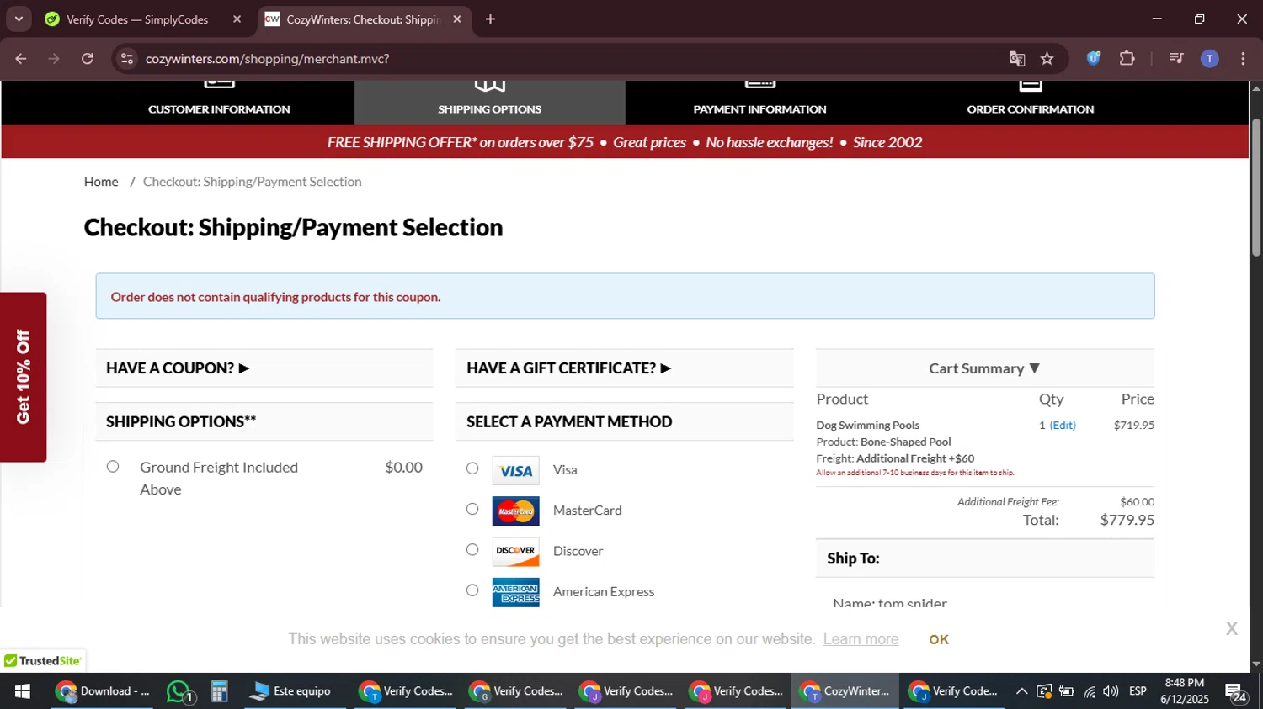Image resolution: width=1263 pixels, height=709 pixels.
Task: Edit the Dog Swimming Pools quantity
Action: [1063, 426]
